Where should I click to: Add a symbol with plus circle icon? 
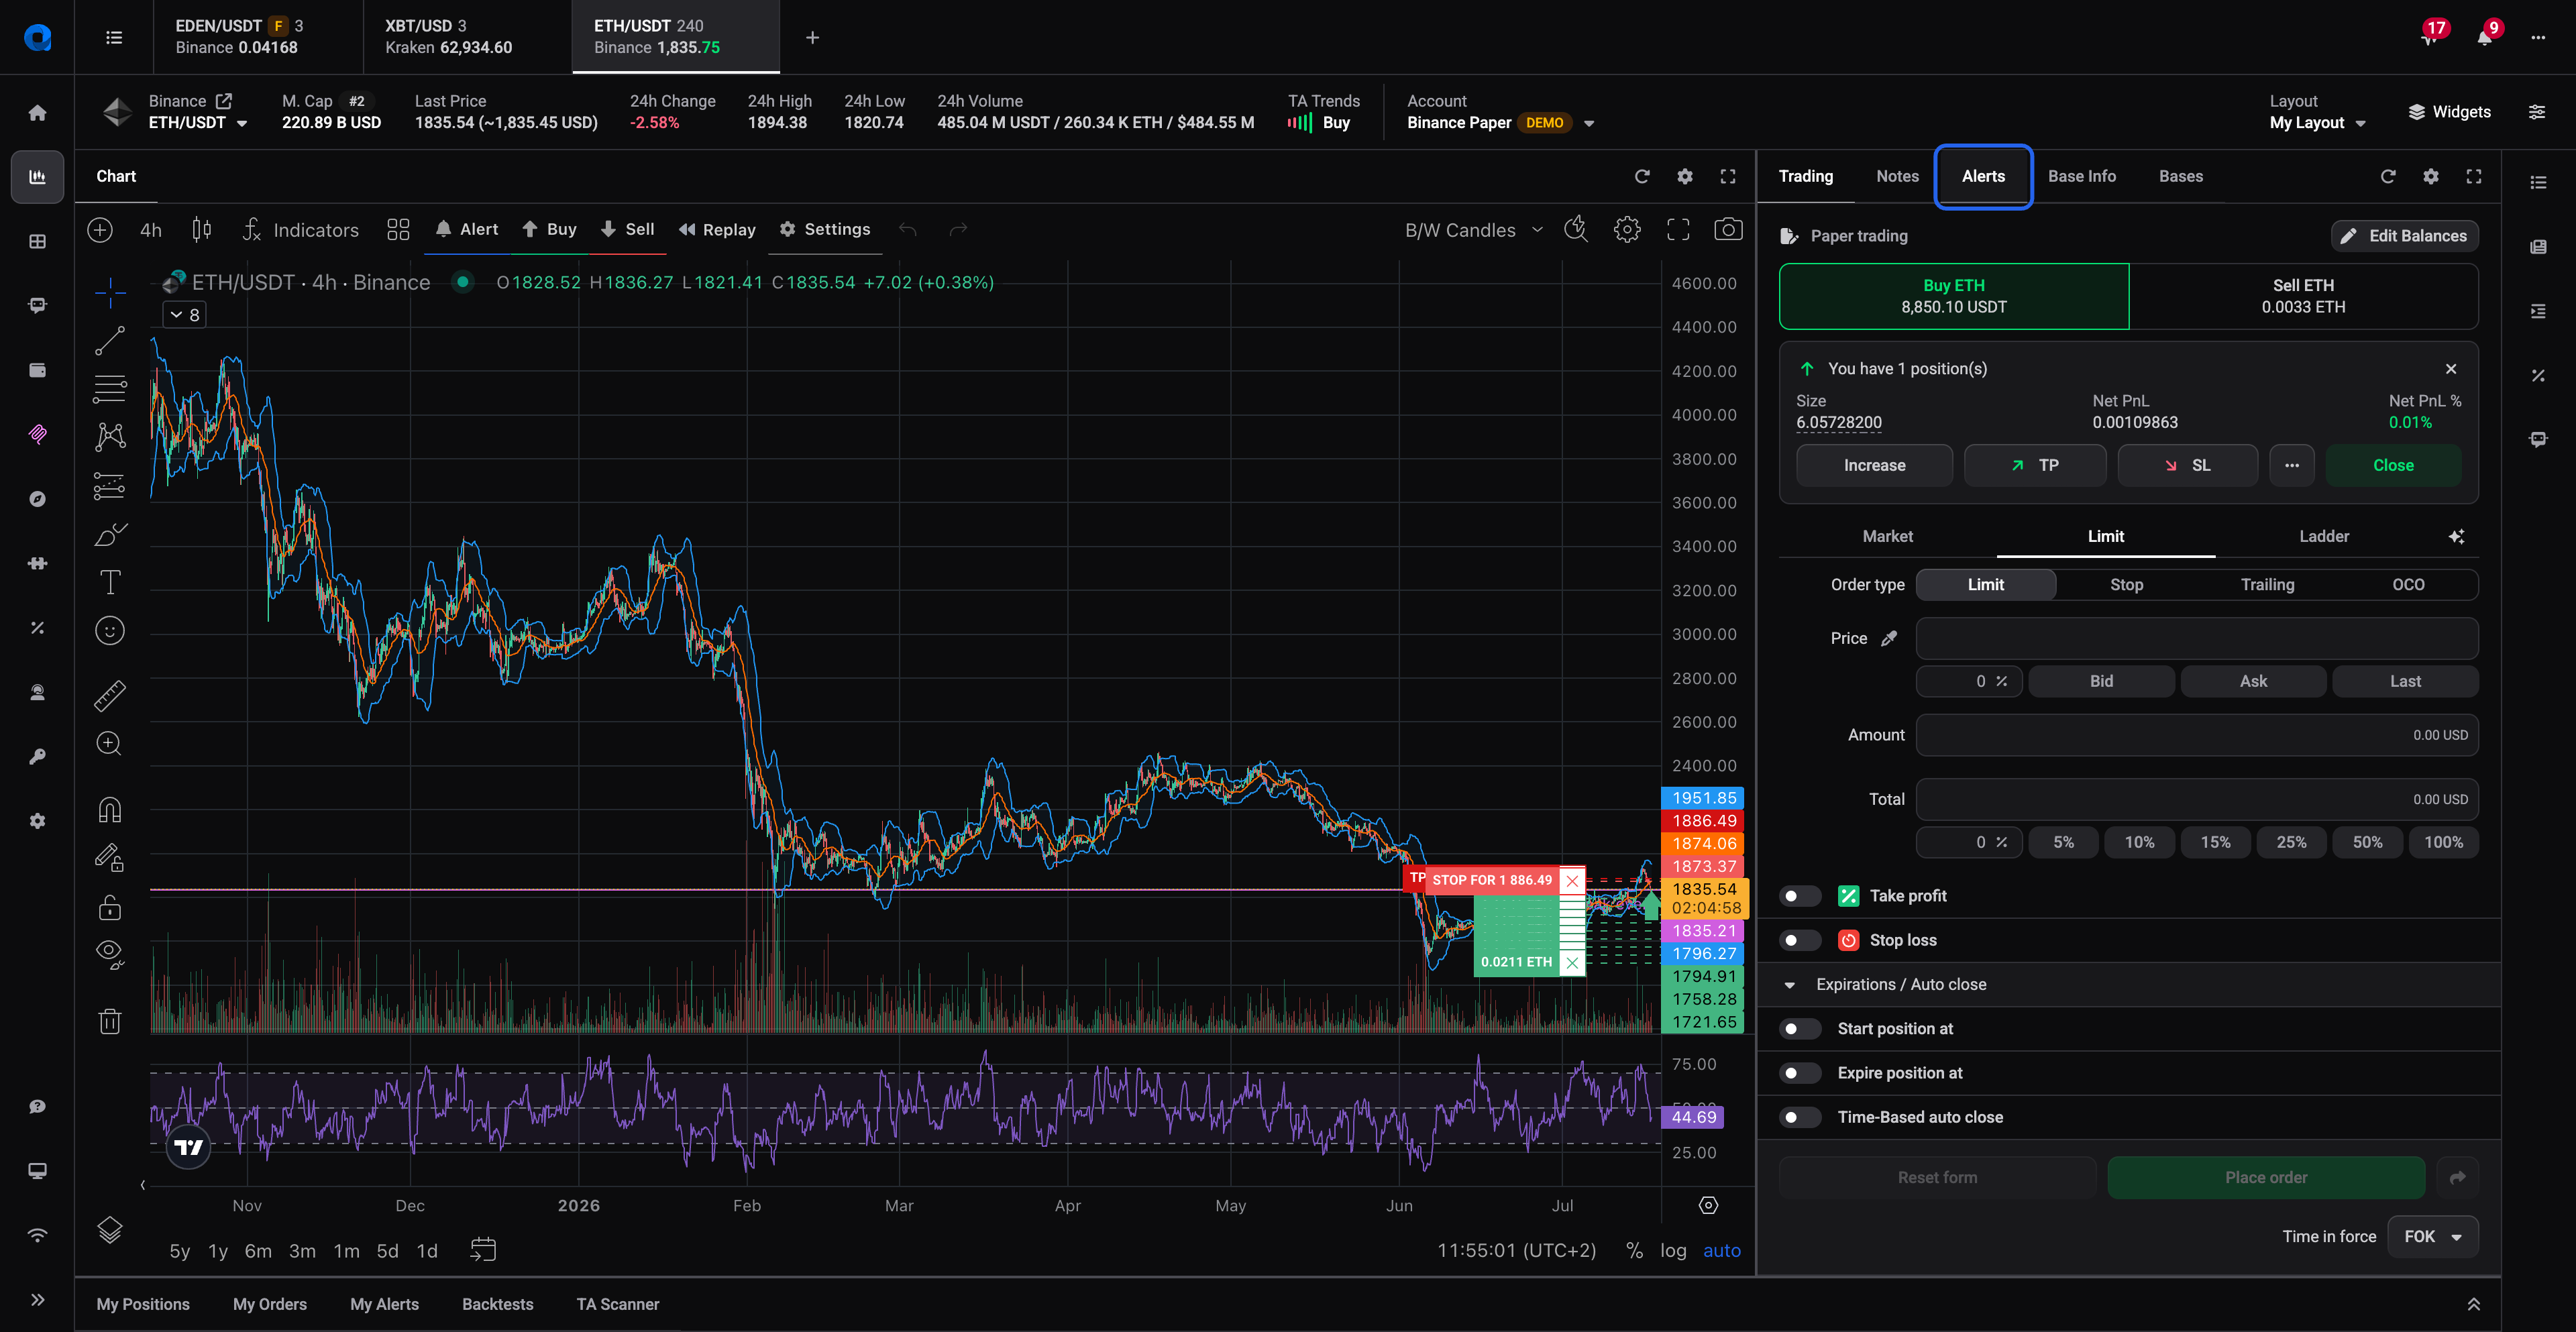click(x=100, y=230)
